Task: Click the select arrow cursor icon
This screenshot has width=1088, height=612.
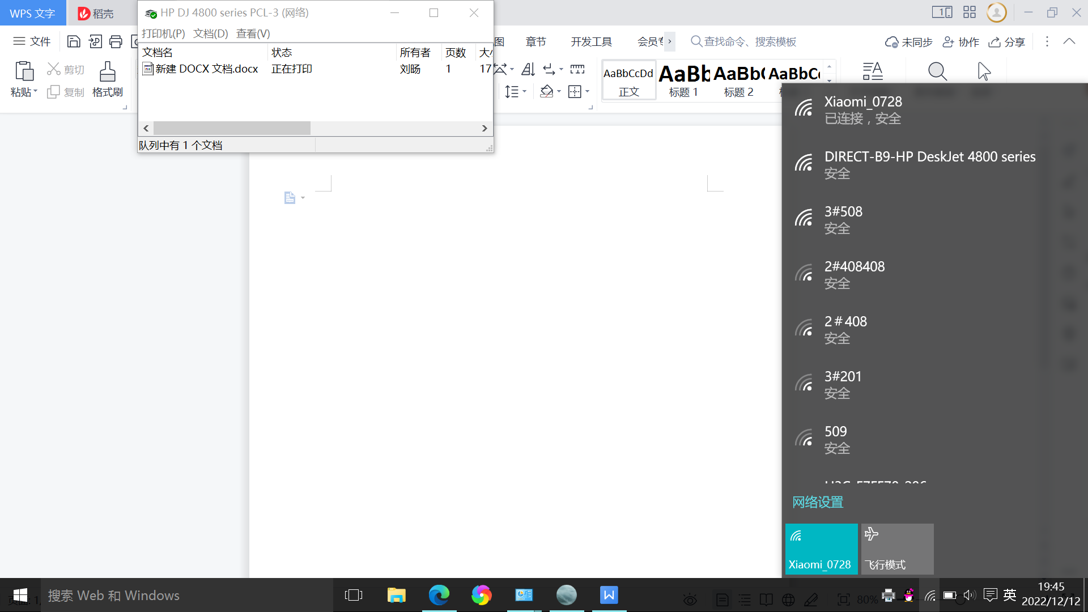Action: (984, 72)
